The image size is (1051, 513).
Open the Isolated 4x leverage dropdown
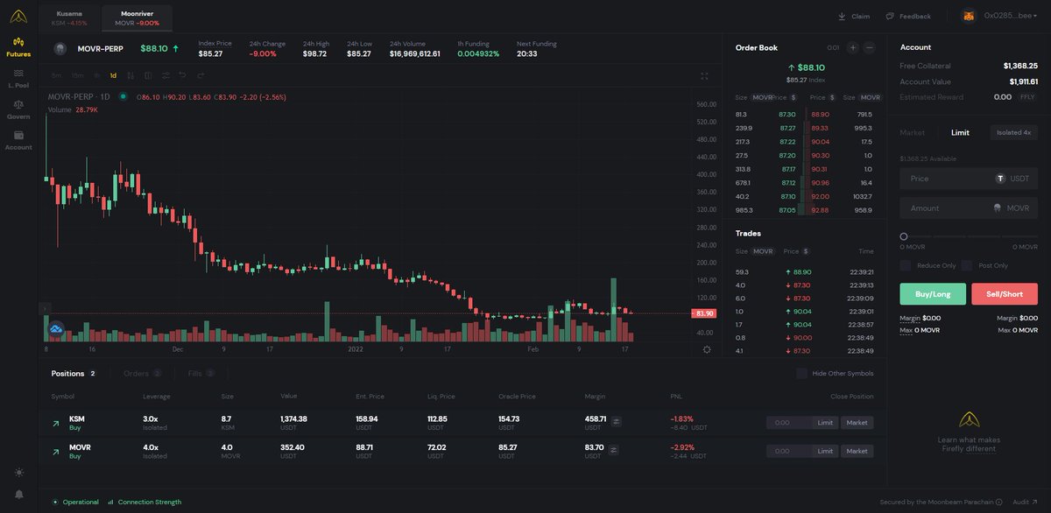pyautogui.click(x=1013, y=132)
